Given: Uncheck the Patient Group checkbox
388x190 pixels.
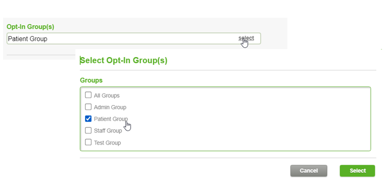Looking at the screenshot, I should click(x=88, y=119).
